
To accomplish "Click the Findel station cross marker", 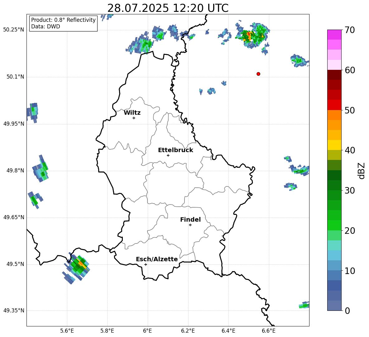I will [190, 225].
